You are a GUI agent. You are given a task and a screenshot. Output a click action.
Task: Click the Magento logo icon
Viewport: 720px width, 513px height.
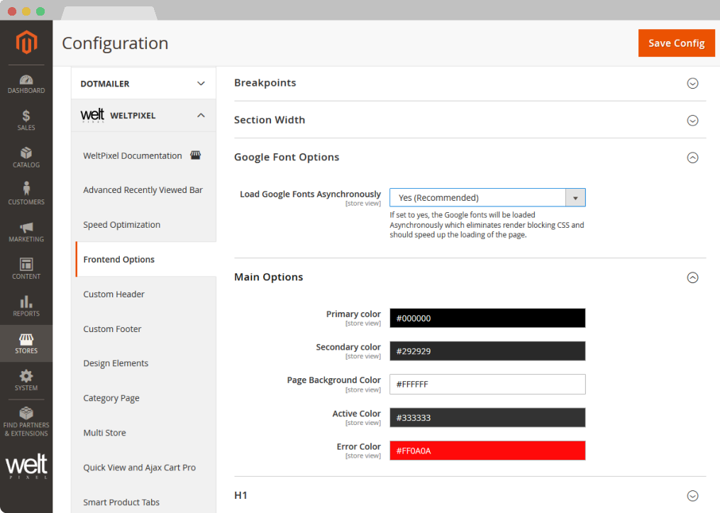[x=26, y=43]
